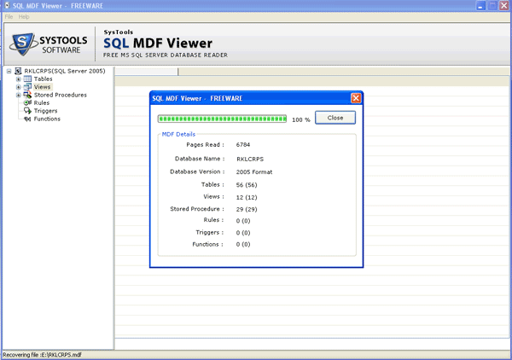
Task: Click the Pages Read value 6784
Action: pyautogui.click(x=243, y=144)
